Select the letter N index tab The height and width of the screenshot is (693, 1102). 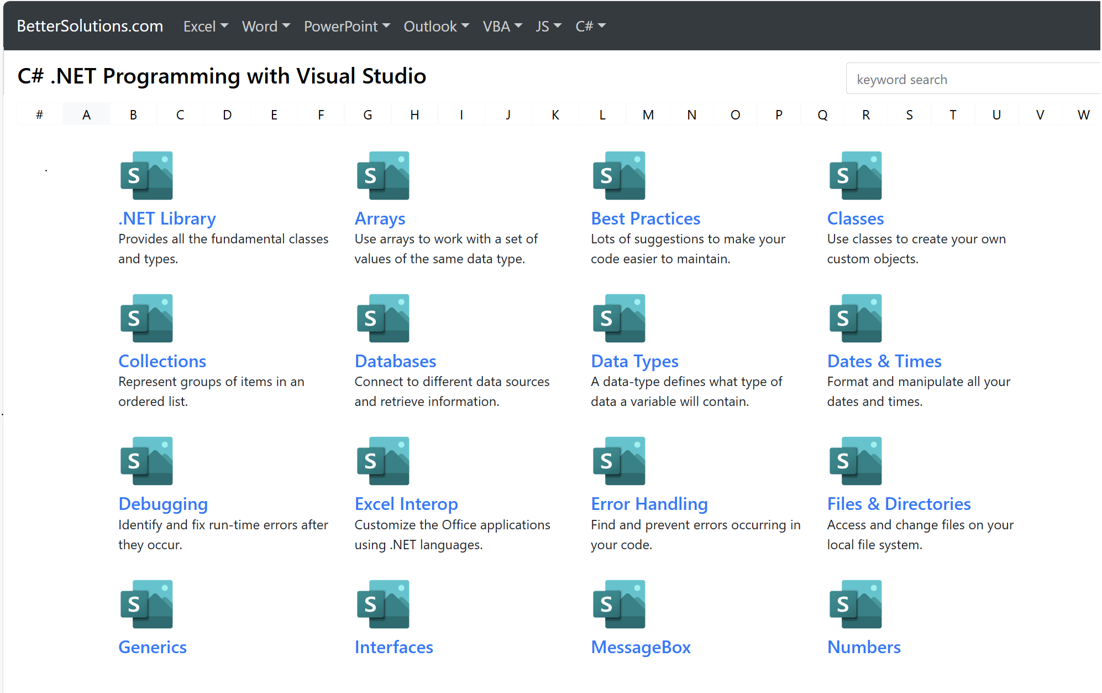692,114
